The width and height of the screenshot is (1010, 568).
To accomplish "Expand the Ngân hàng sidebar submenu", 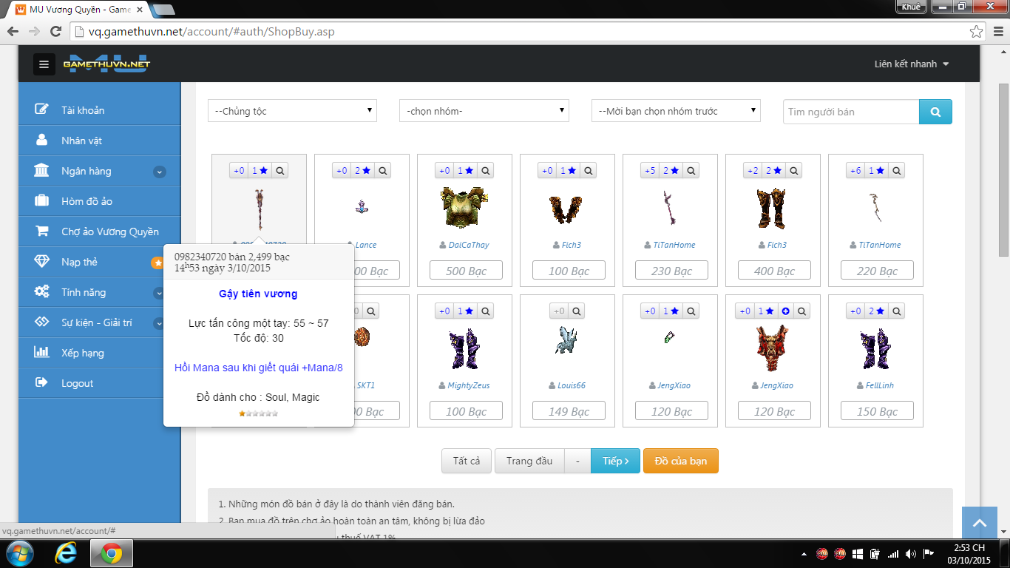I will (x=159, y=172).
